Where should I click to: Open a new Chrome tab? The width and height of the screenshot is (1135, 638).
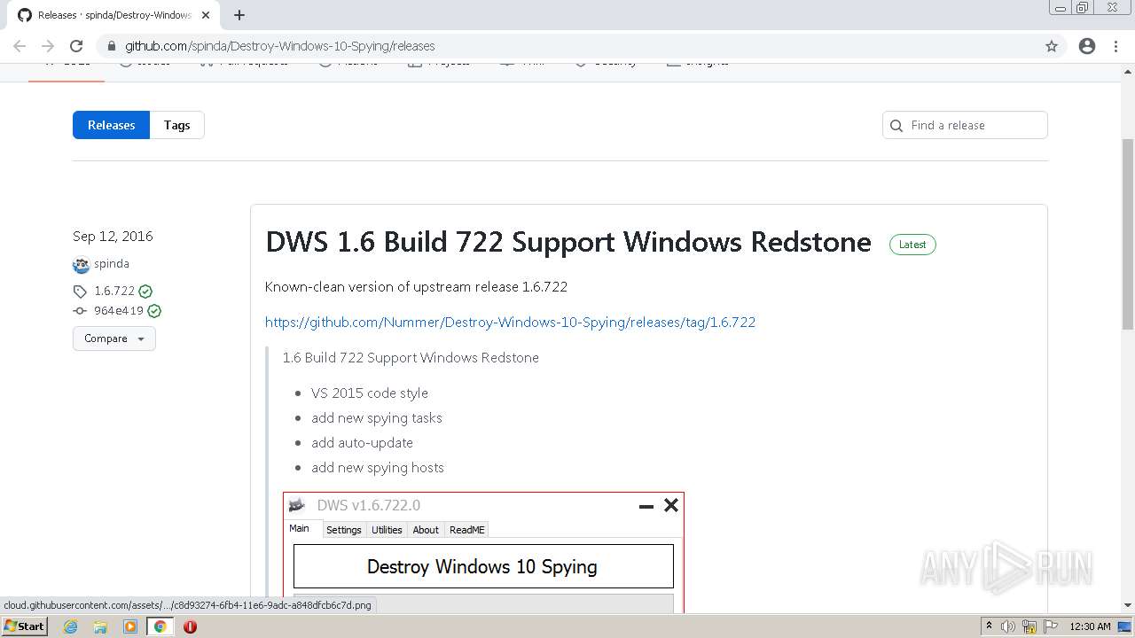click(x=239, y=15)
